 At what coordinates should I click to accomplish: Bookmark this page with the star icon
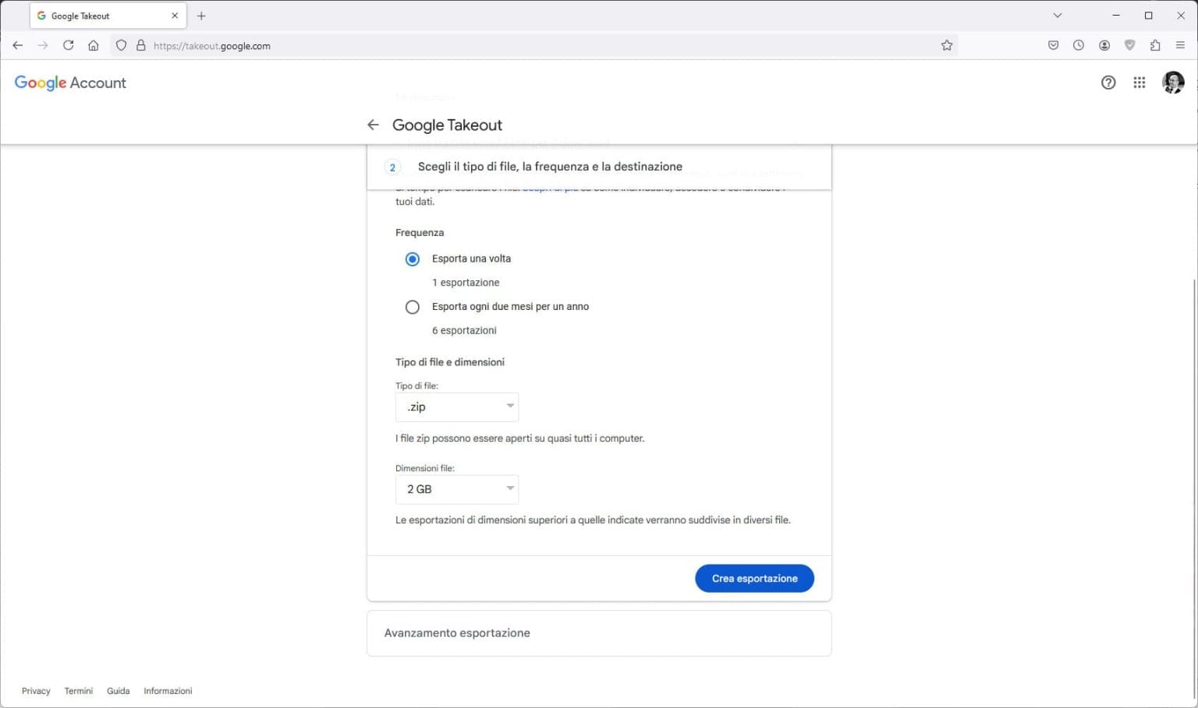pos(947,45)
